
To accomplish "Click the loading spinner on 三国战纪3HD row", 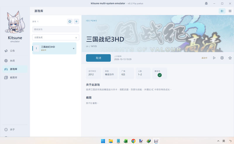I will click(74, 48).
